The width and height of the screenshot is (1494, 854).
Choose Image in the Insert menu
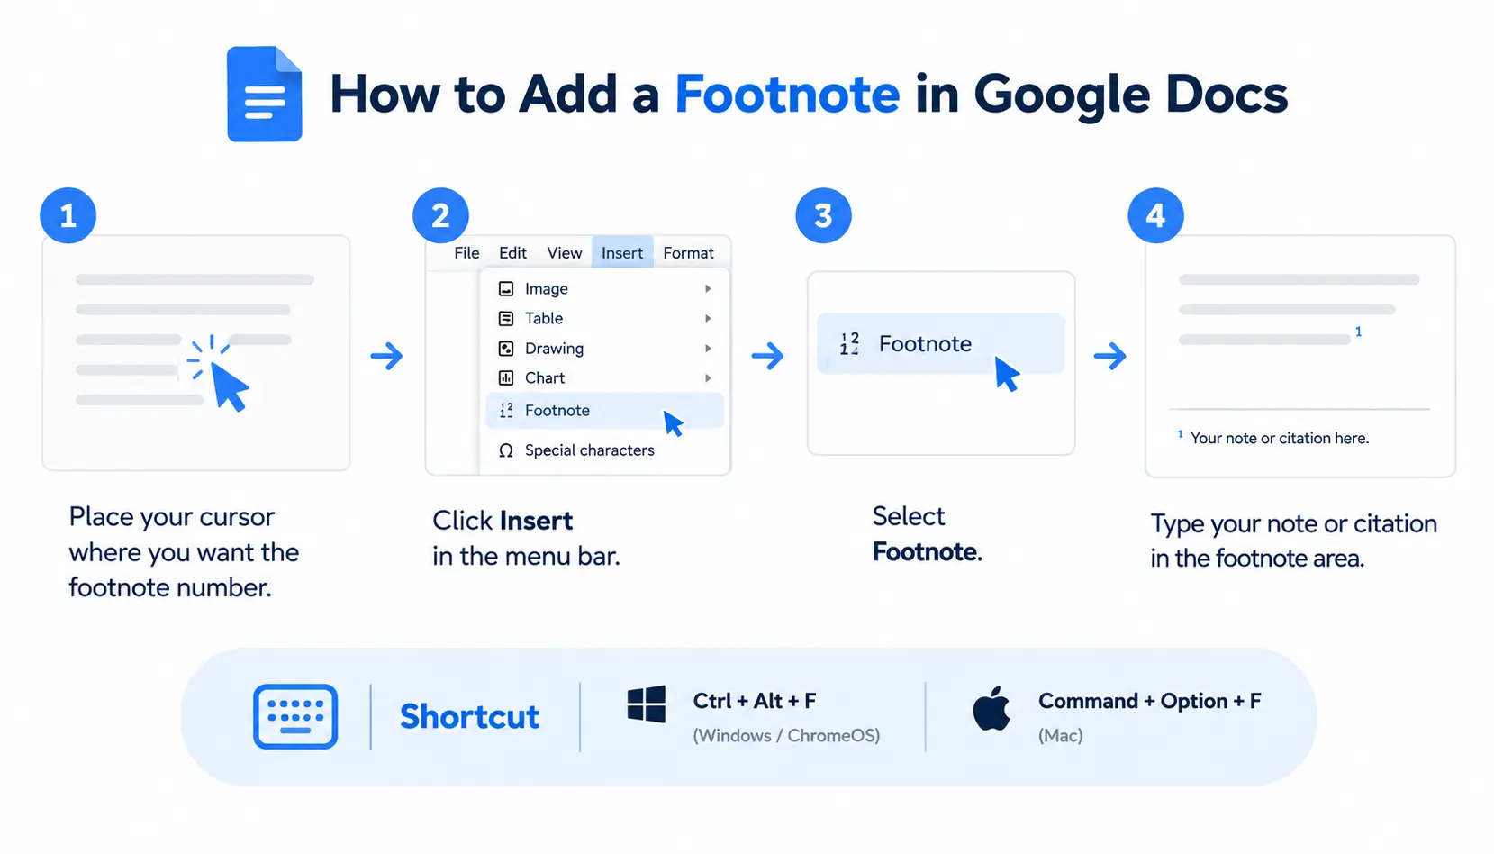click(x=604, y=288)
